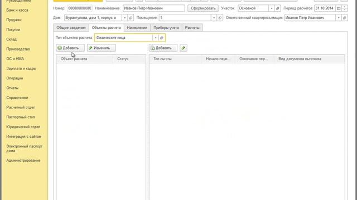Viewport: 357px width, 200px height.
Task: Click Добавить above the Тип льготы table
Action: pos(163,48)
